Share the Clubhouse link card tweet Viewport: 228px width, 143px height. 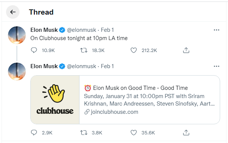click(186, 133)
